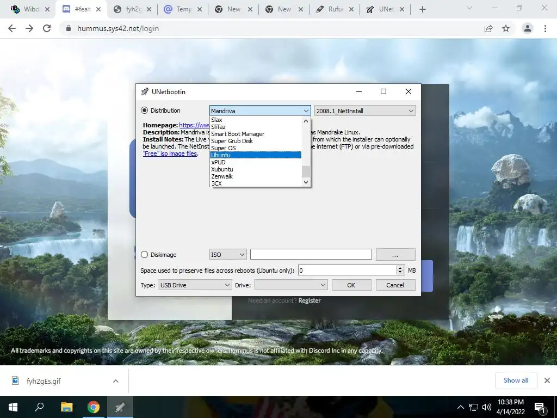Collapse the Mandriva distribution combo box
The height and width of the screenshot is (418, 557).
(260, 111)
